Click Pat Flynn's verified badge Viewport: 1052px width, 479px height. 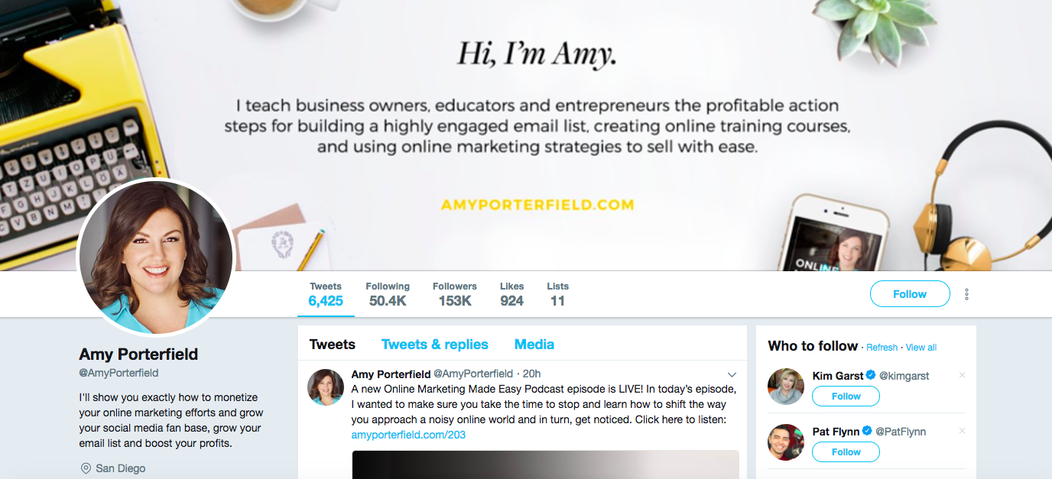click(x=867, y=432)
